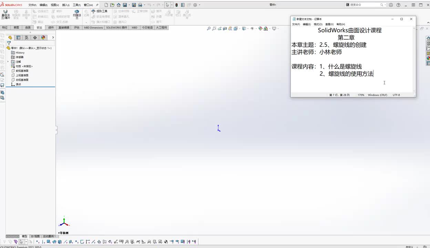Expand more manager tabs with the chevron
Screen dimensions: 430x248
(x=53, y=38)
